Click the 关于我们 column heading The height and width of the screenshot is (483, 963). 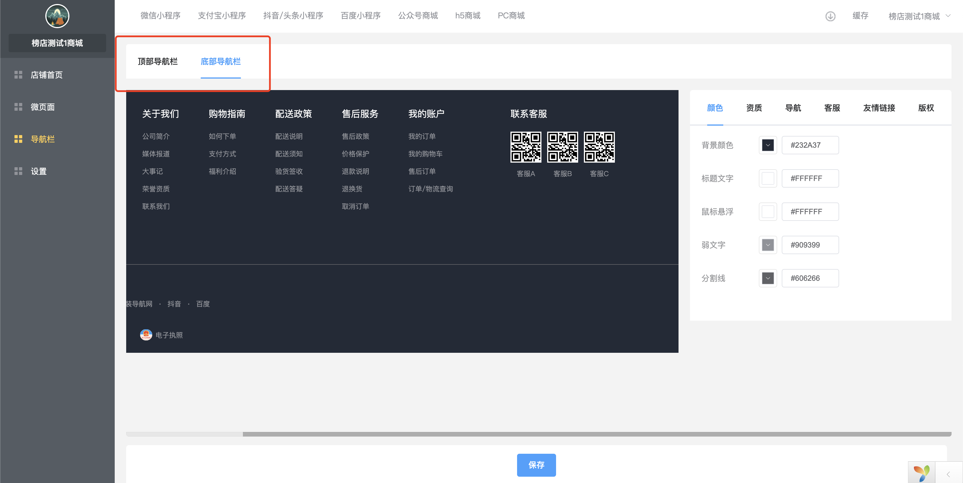pos(160,114)
